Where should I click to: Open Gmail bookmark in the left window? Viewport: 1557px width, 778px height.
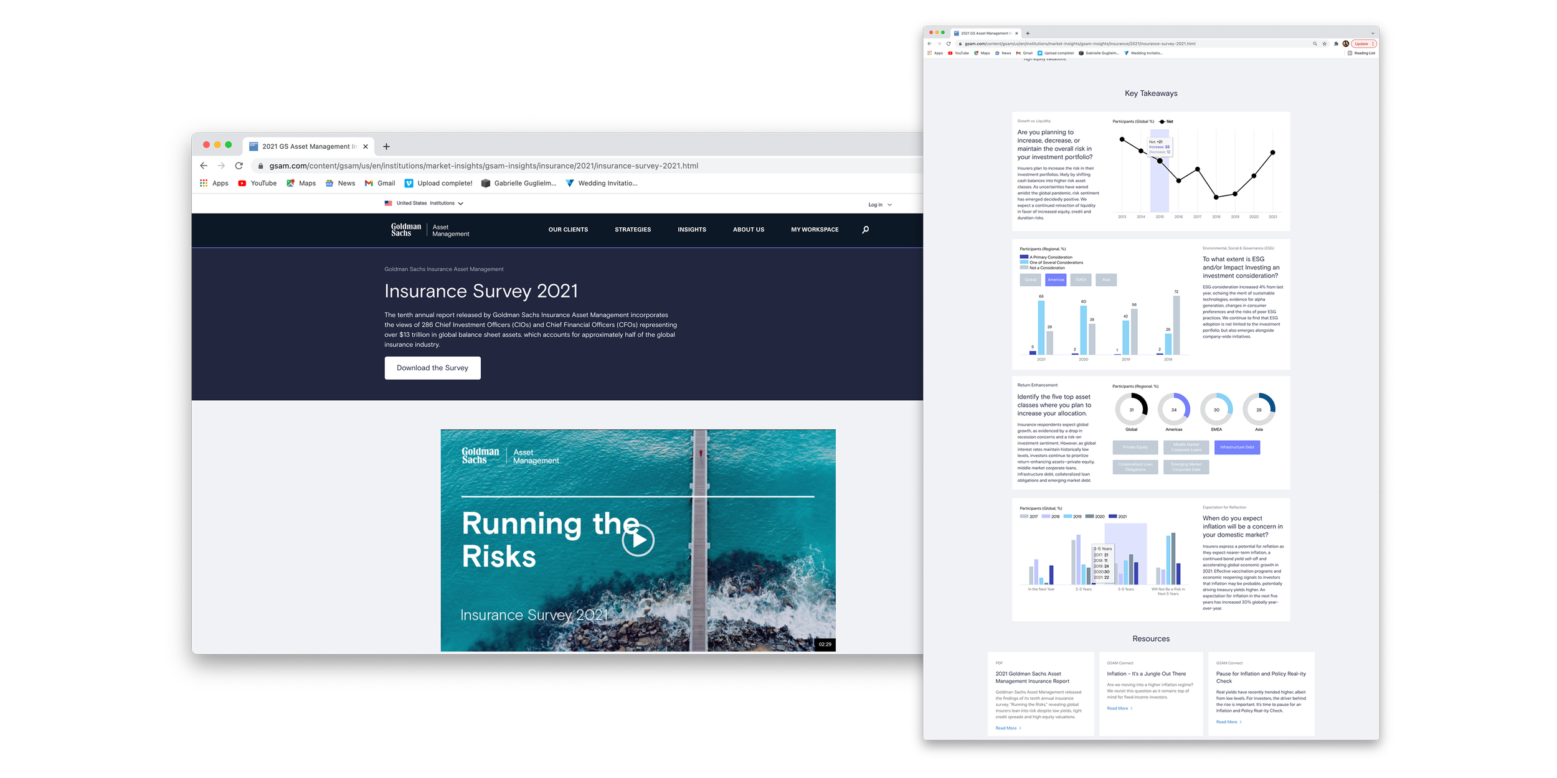pyautogui.click(x=380, y=183)
